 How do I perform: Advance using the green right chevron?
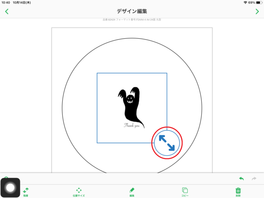[x=257, y=11]
